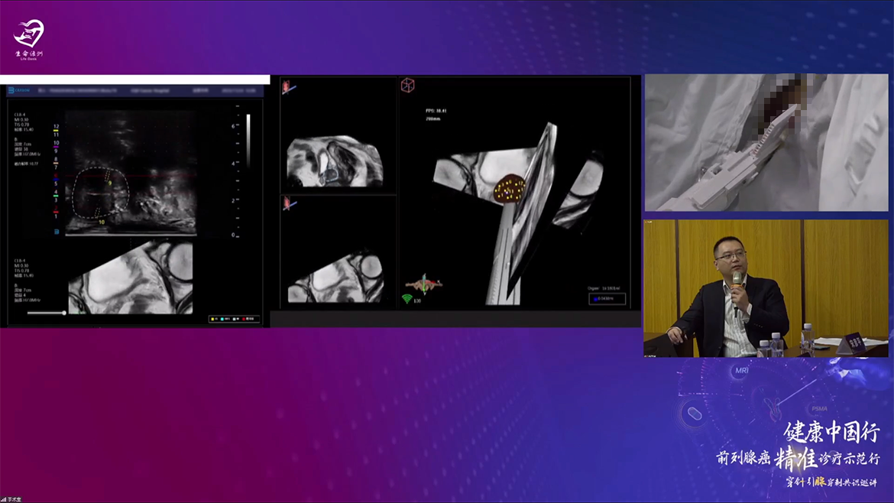
Task: Click the 3D cube view icon
Action: point(408,86)
